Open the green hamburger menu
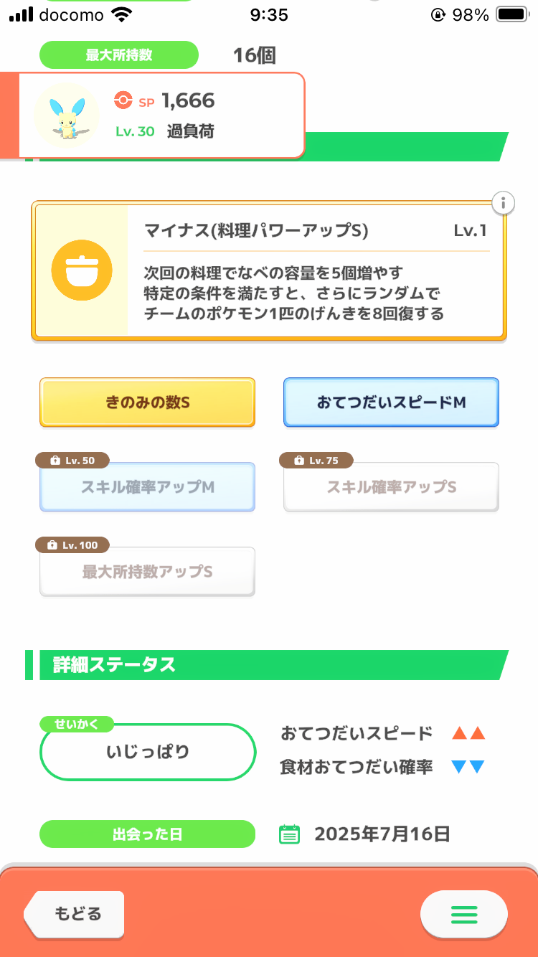Viewport: 538px width, 957px height. (463, 914)
